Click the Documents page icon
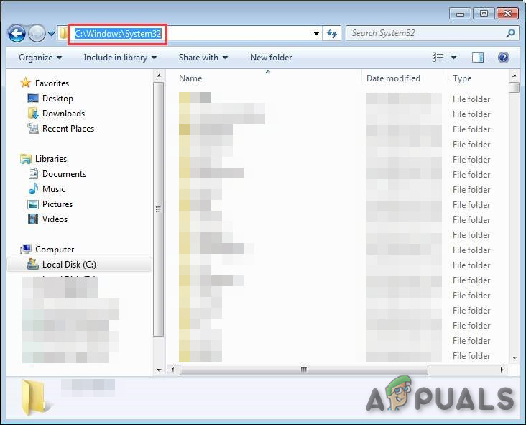 click(x=33, y=173)
